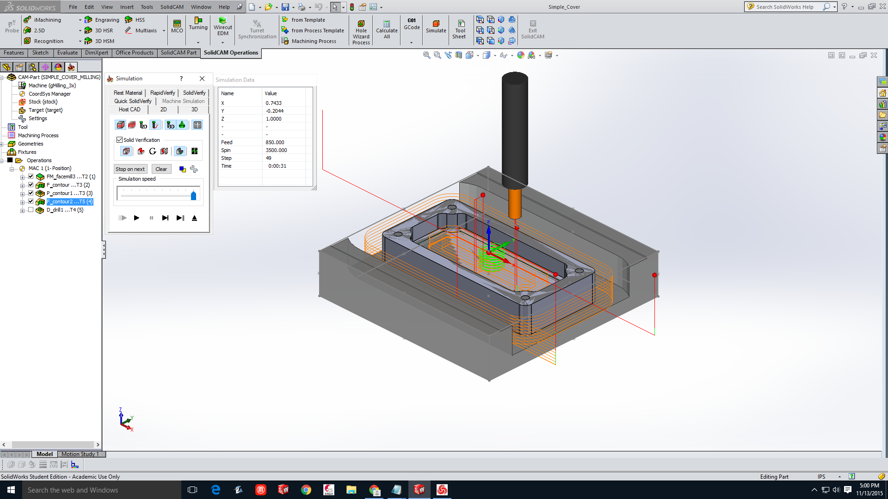
Task: Start a Wirecut EDM operation
Action: (x=223, y=26)
